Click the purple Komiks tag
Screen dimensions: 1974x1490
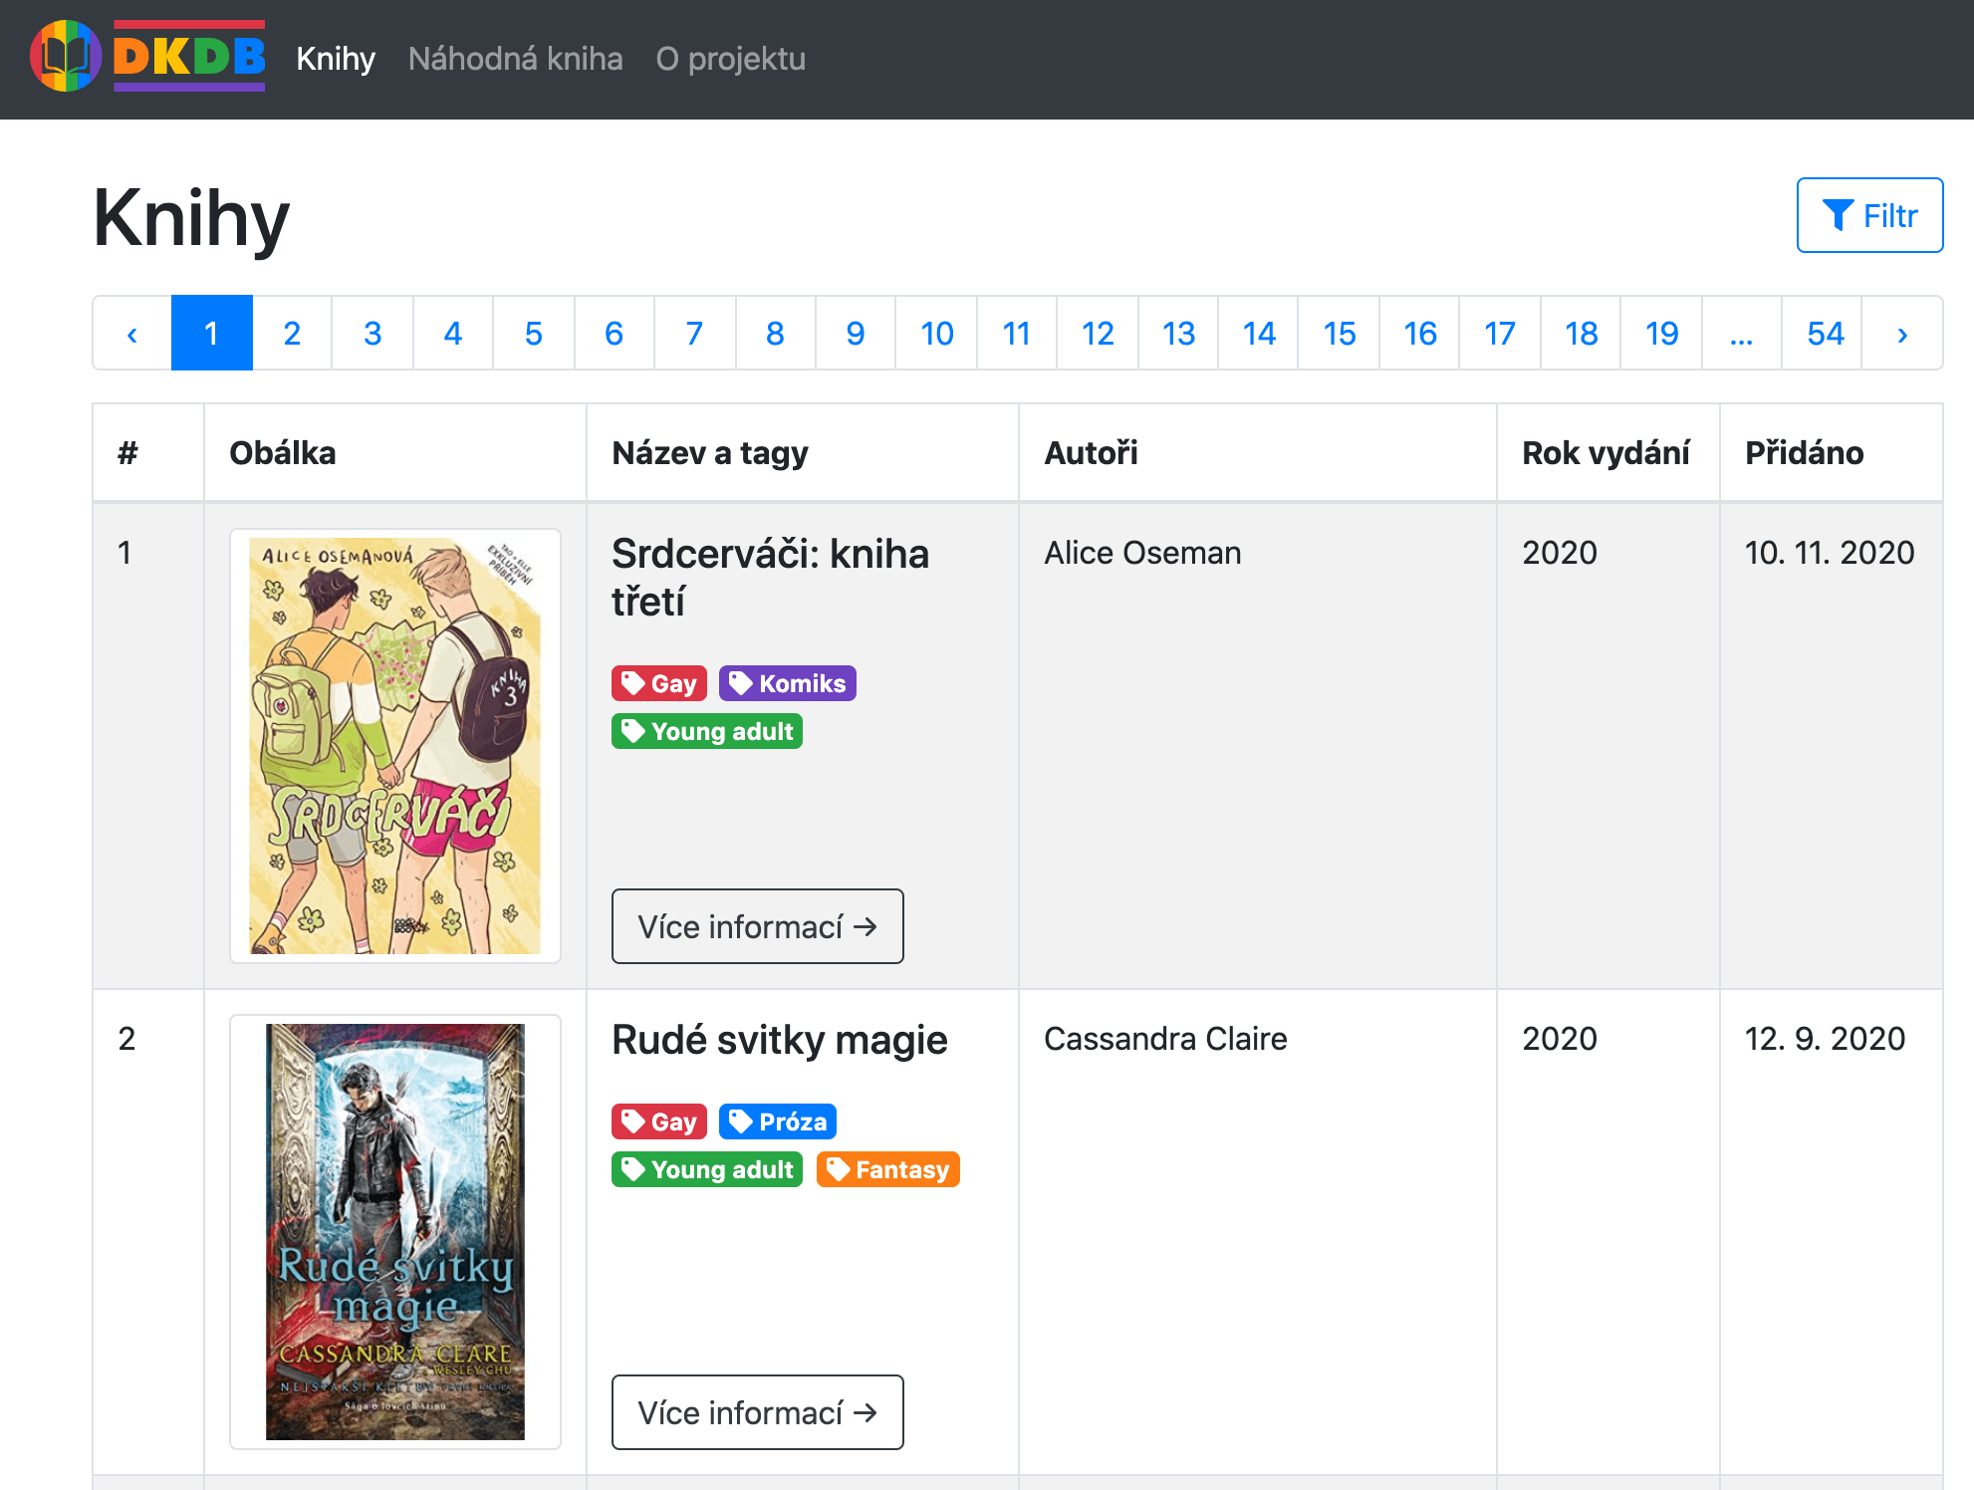pyautogui.click(x=787, y=683)
